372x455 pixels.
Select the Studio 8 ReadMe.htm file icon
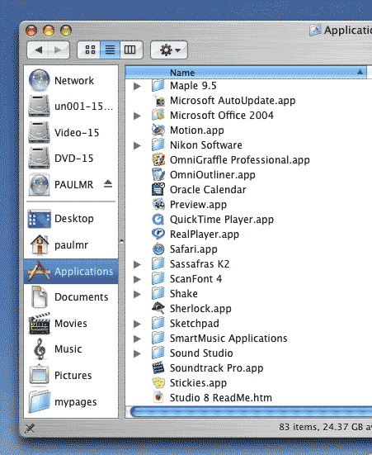click(158, 397)
